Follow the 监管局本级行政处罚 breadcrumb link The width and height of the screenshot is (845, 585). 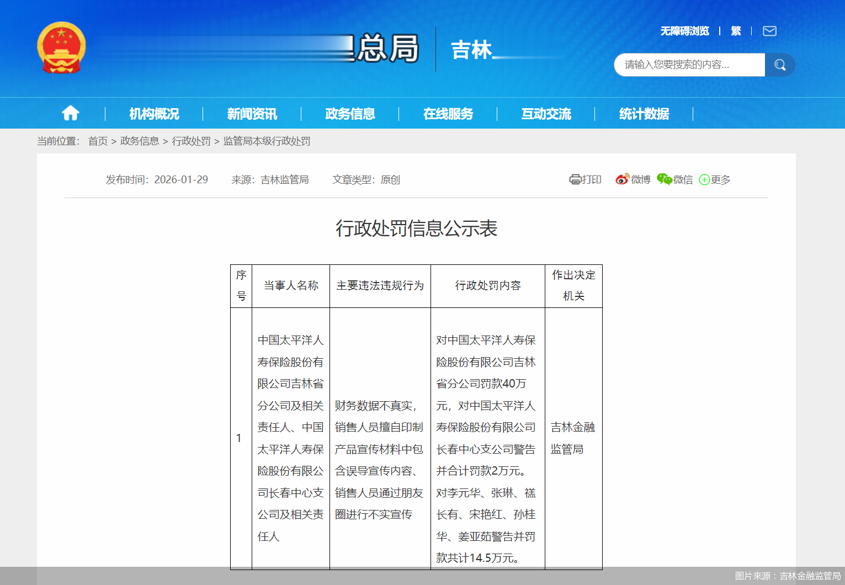pyautogui.click(x=267, y=141)
